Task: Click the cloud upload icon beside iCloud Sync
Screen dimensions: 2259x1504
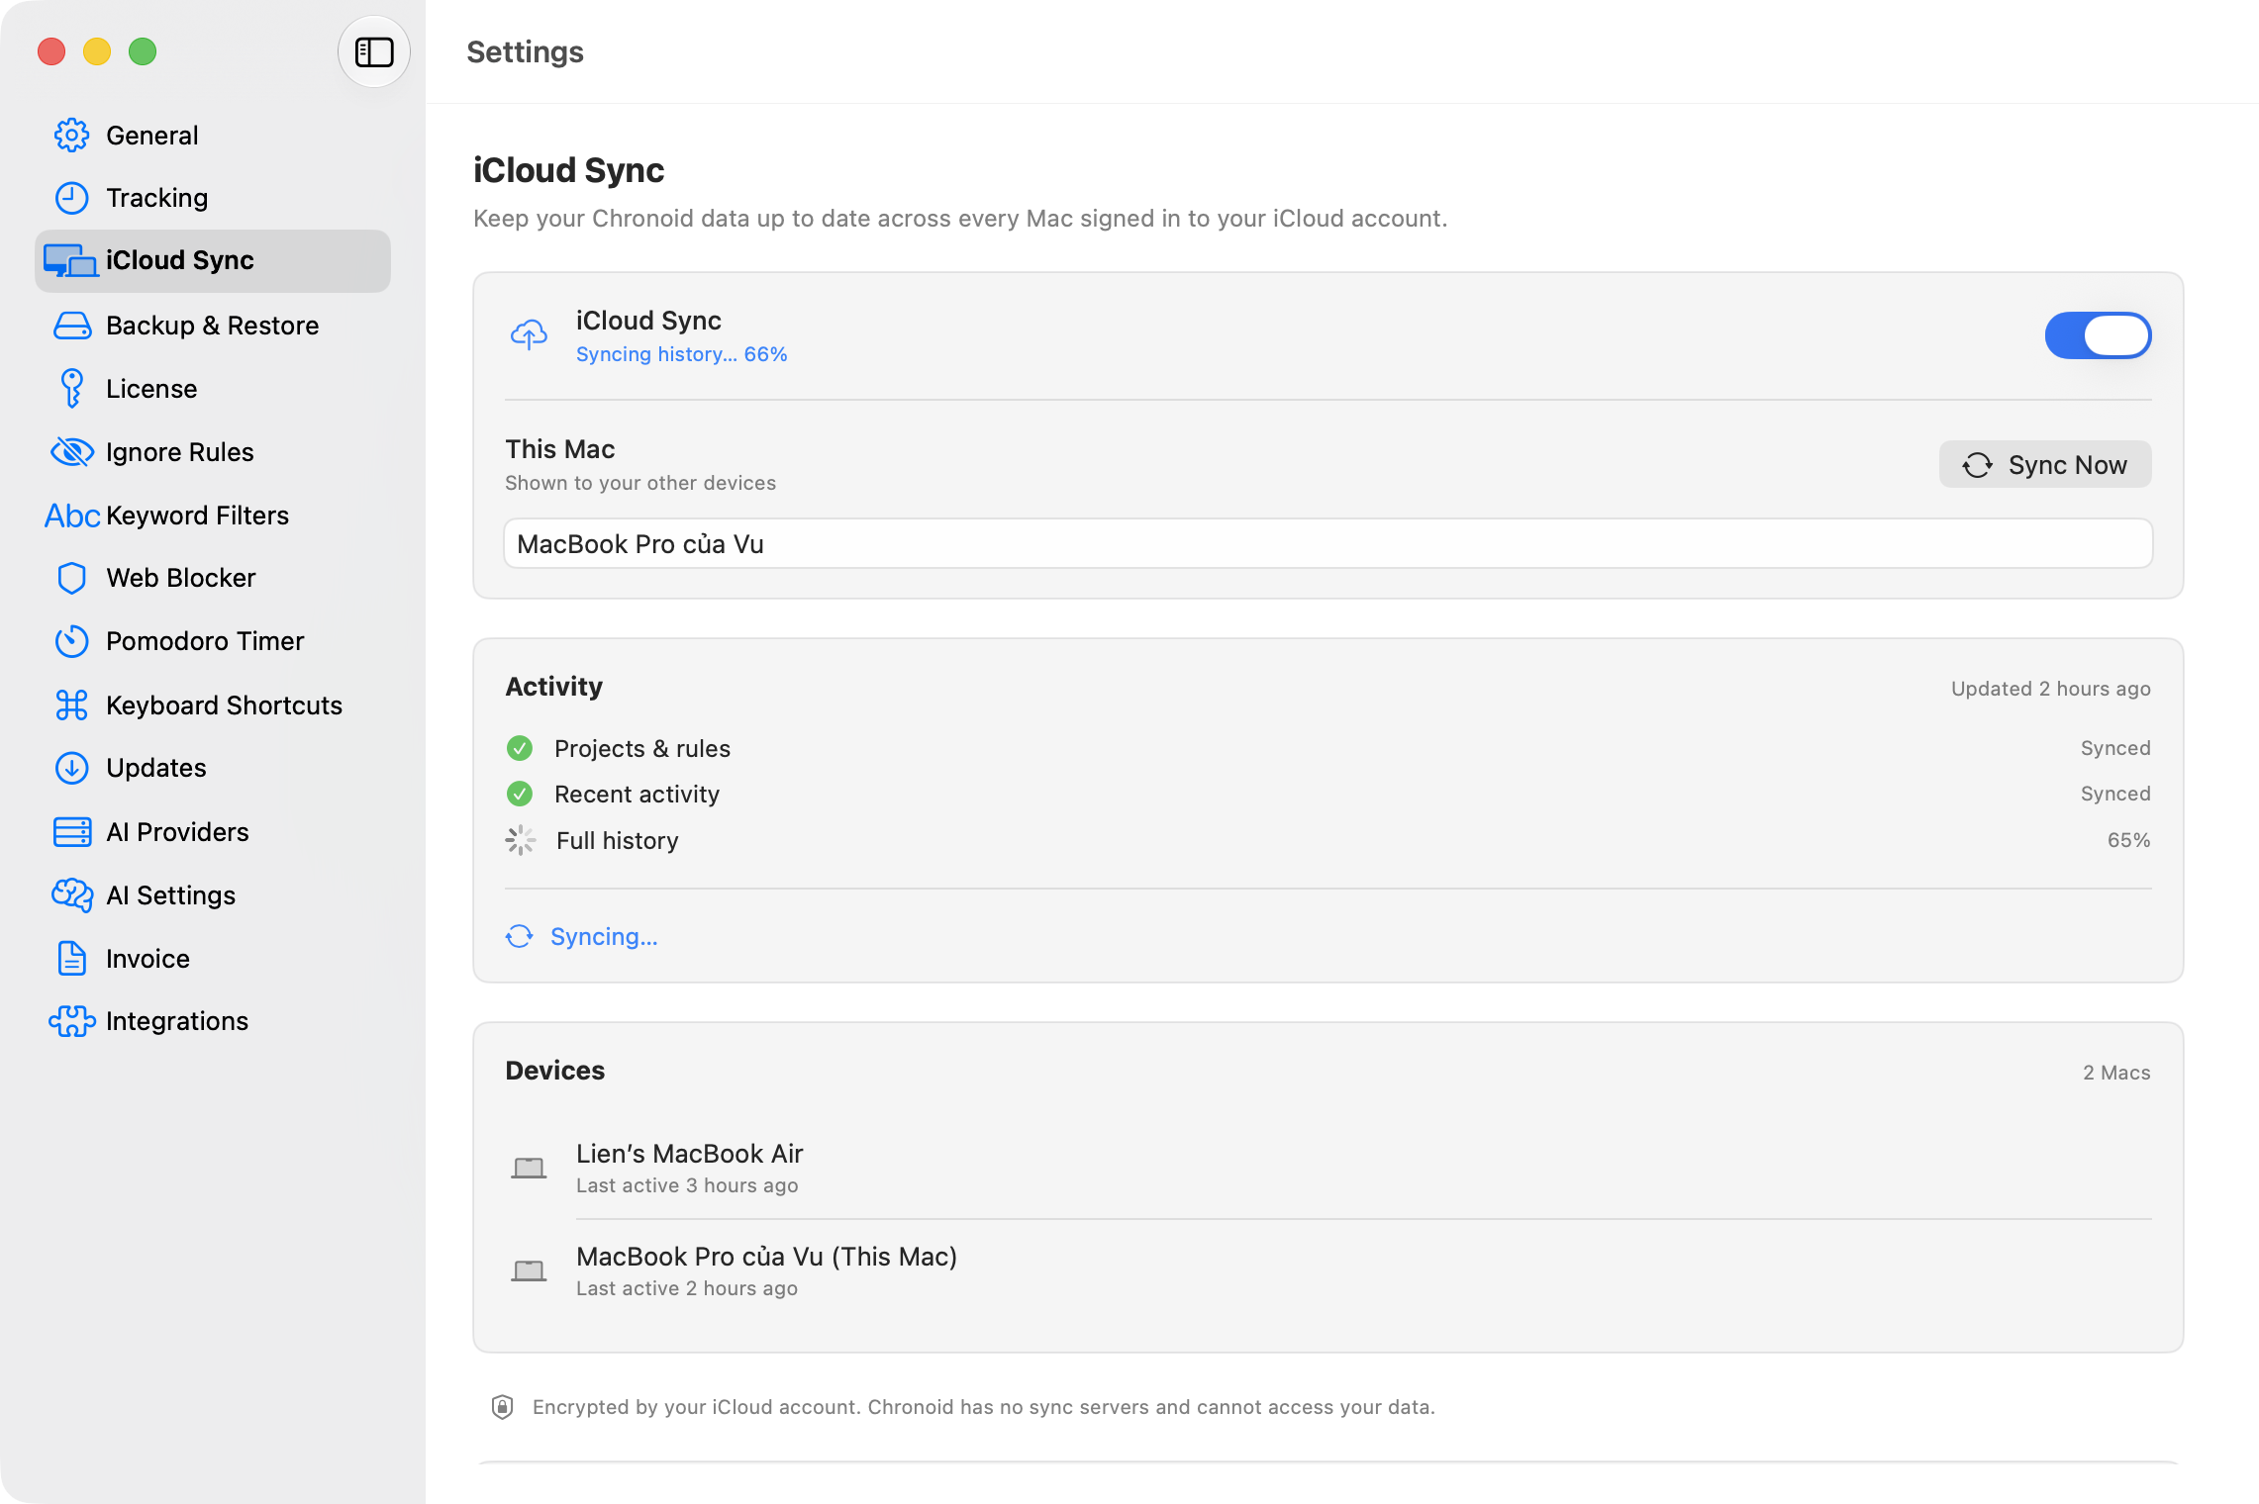Action: (x=529, y=335)
